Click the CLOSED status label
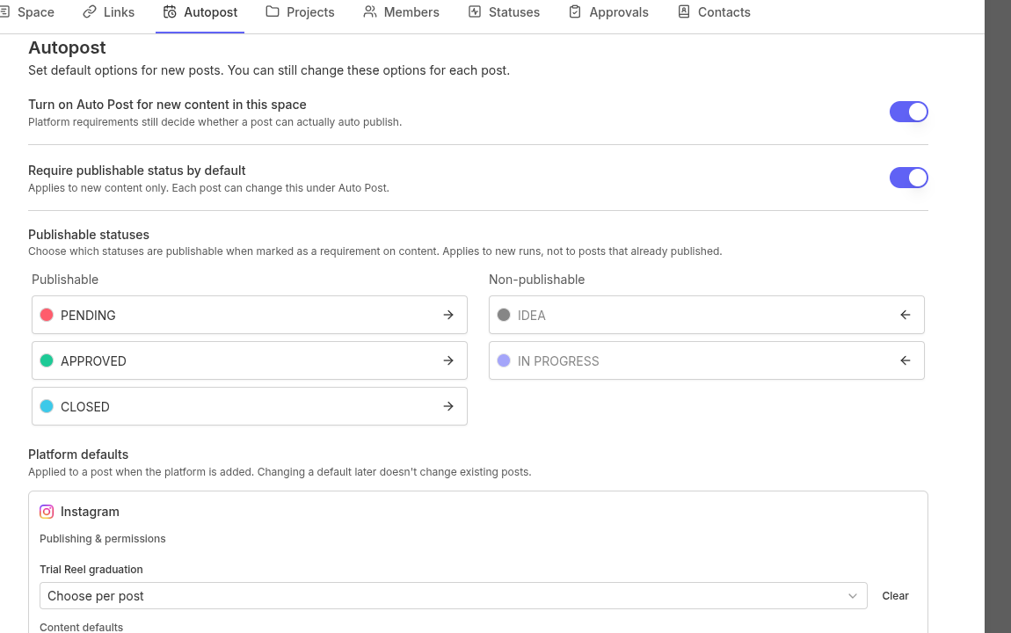 85,407
